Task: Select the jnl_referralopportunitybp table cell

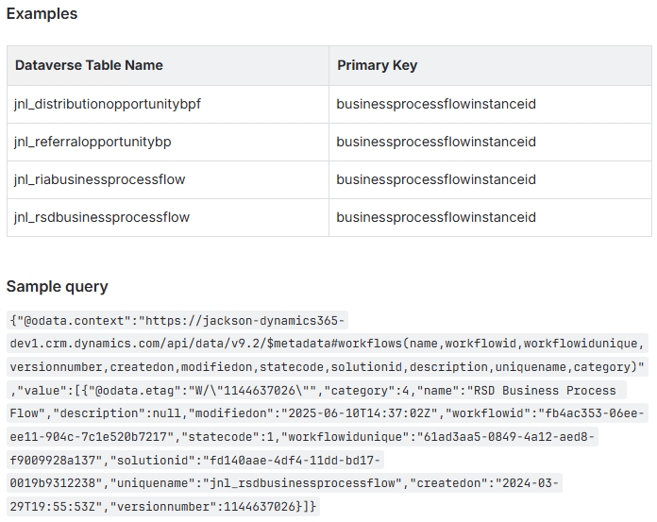Action: coord(93,142)
